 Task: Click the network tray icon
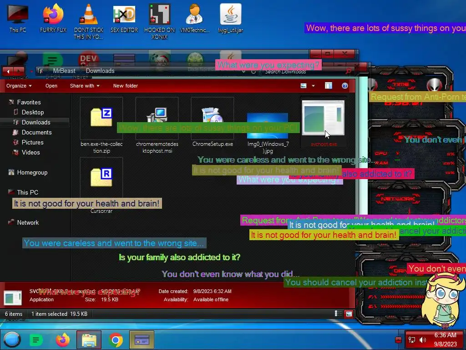point(411,340)
